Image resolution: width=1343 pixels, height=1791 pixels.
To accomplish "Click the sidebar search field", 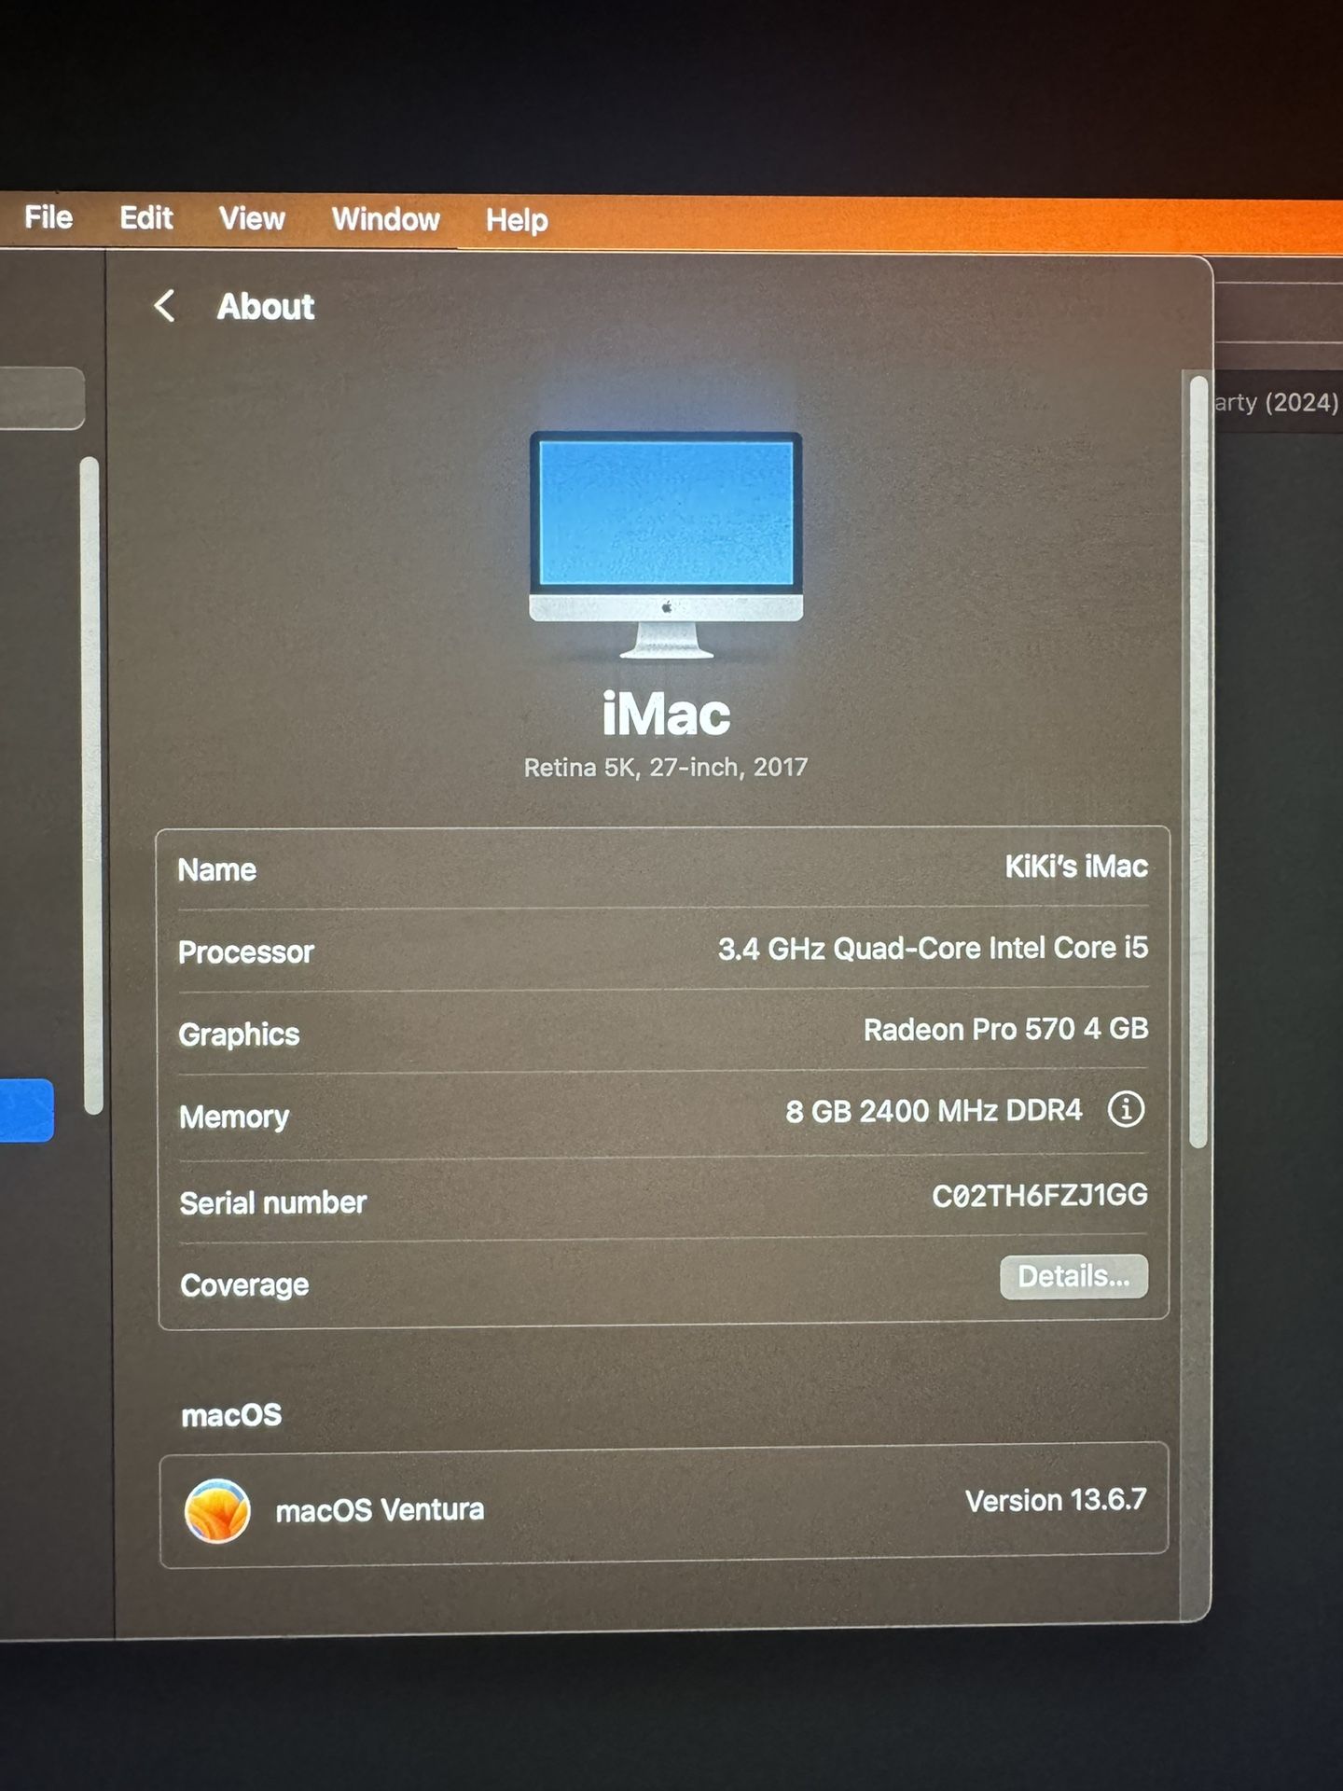I will (42, 398).
